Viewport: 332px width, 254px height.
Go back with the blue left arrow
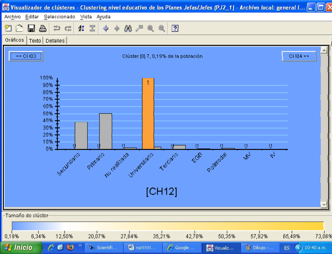[106, 28]
